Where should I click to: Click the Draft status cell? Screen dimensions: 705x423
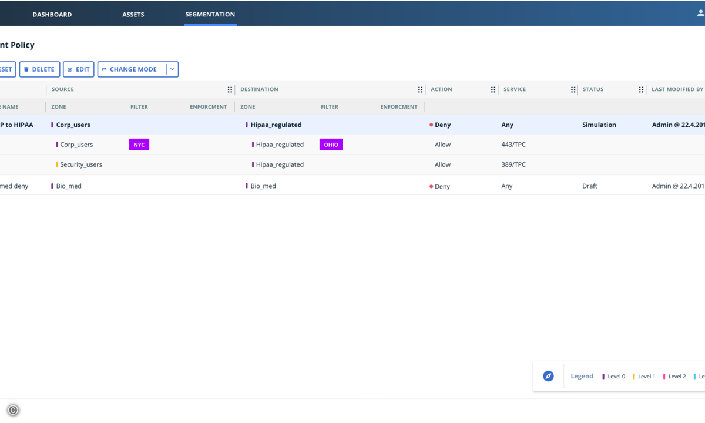coord(590,186)
